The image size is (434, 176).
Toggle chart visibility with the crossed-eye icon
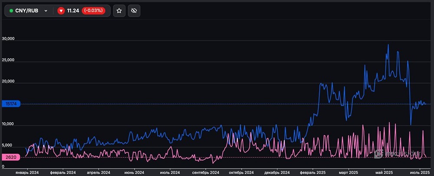[x=134, y=10]
